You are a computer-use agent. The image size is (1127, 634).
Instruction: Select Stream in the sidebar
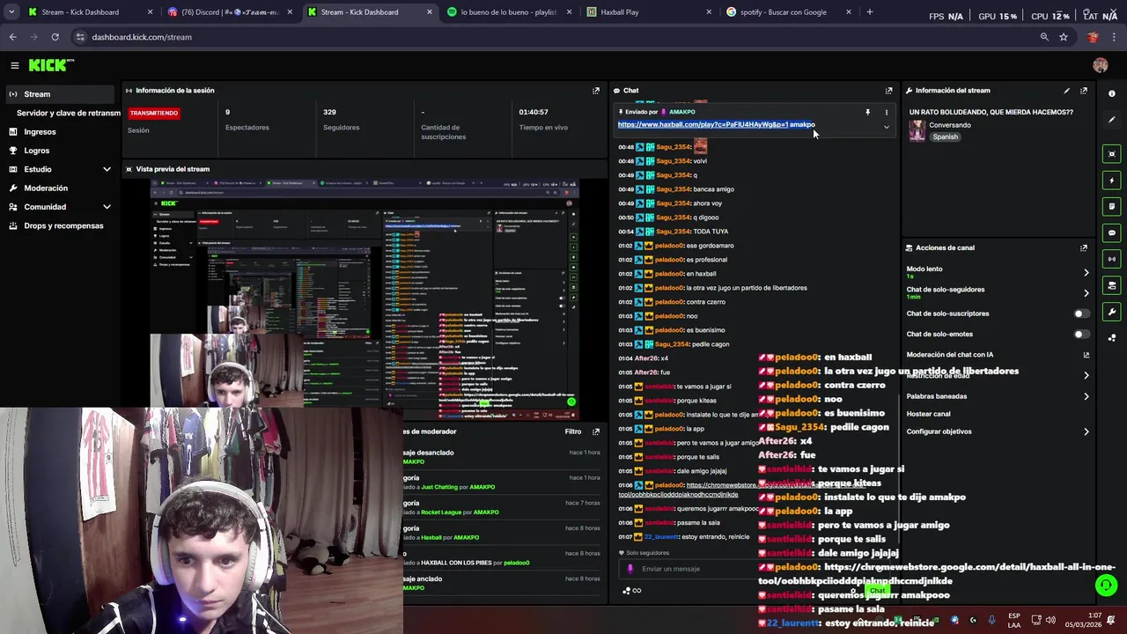tap(58, 94)
